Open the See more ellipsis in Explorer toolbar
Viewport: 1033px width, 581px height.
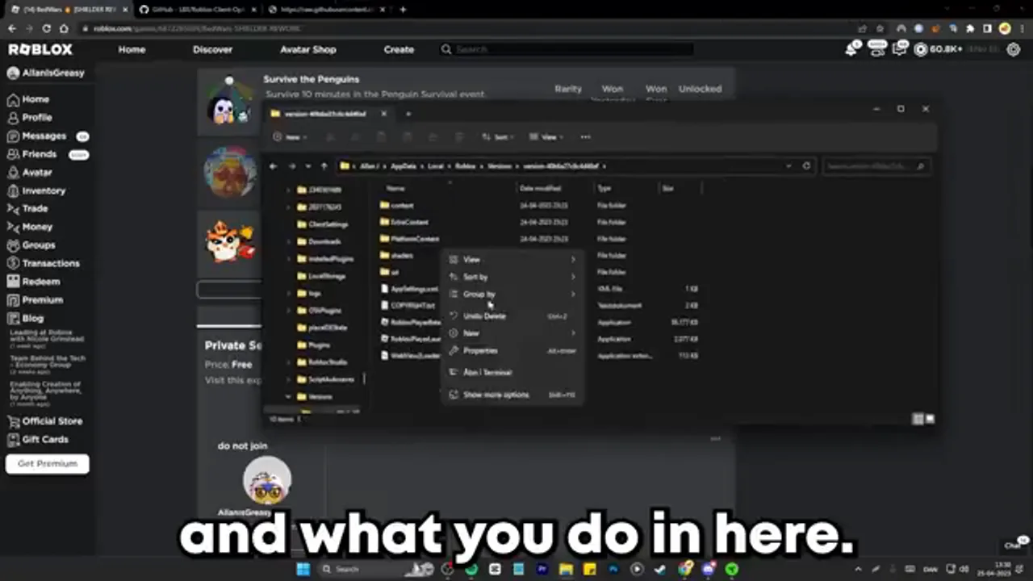(585, 137)
